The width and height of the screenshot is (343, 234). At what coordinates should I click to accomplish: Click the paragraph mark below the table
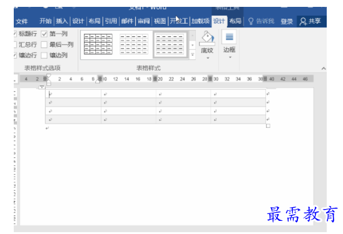[47, 128]
